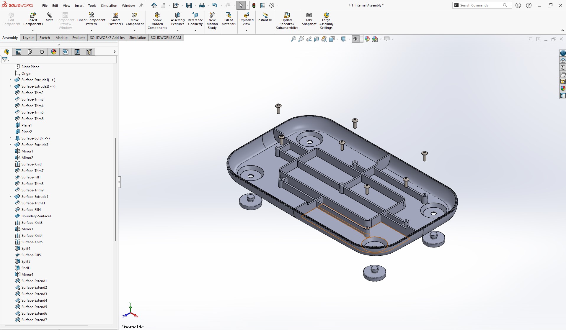
Task: Select the Shell1 feature in the tree
Action: 26,268
